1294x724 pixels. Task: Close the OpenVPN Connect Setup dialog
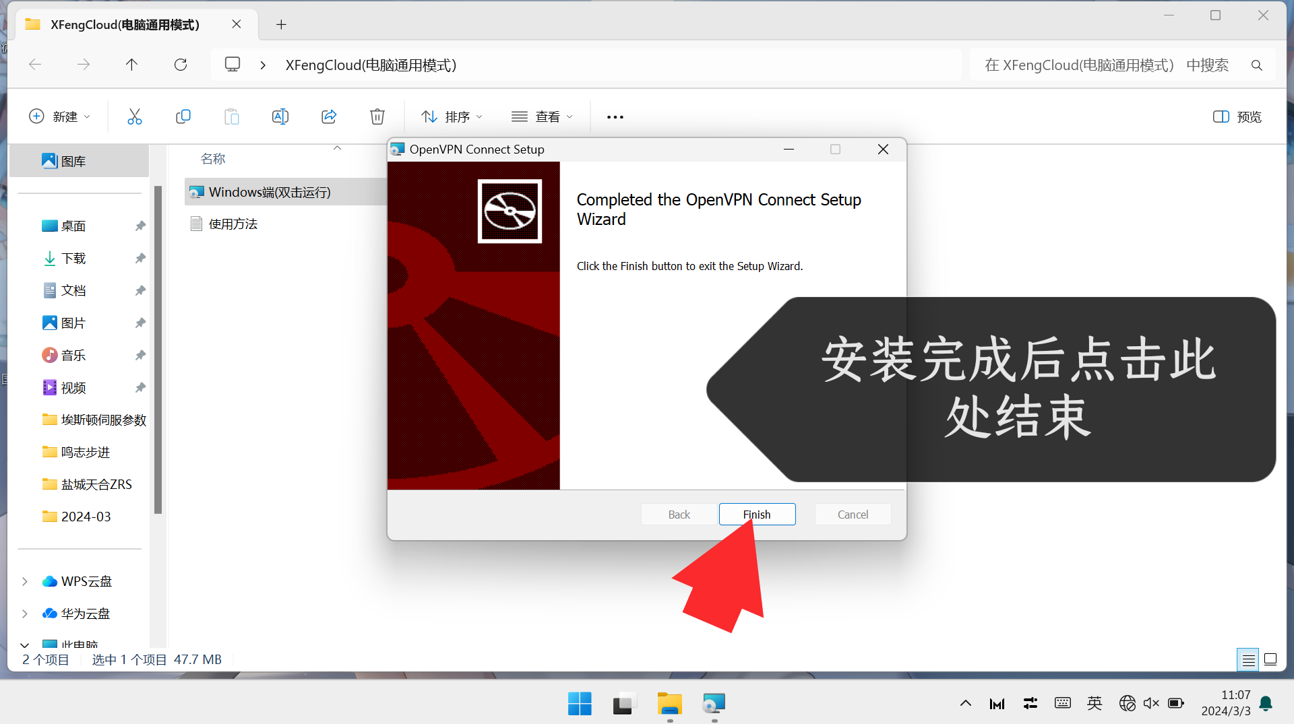tap(883, 150)
